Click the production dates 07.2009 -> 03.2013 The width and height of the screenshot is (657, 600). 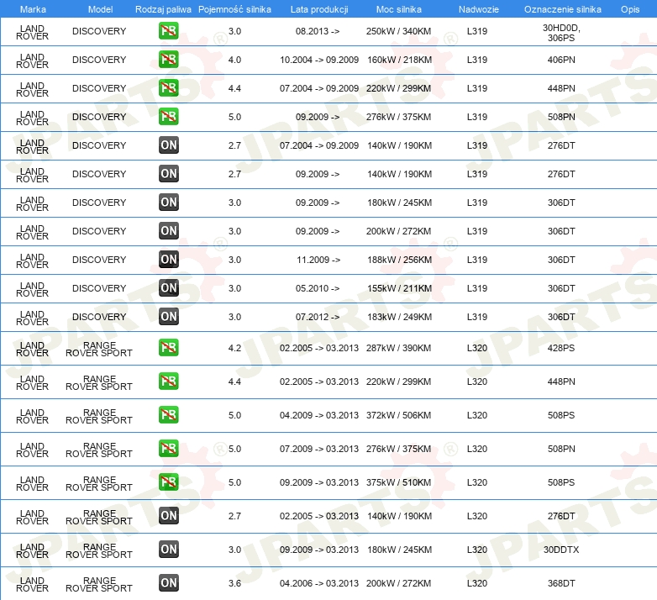click(319, 449)
